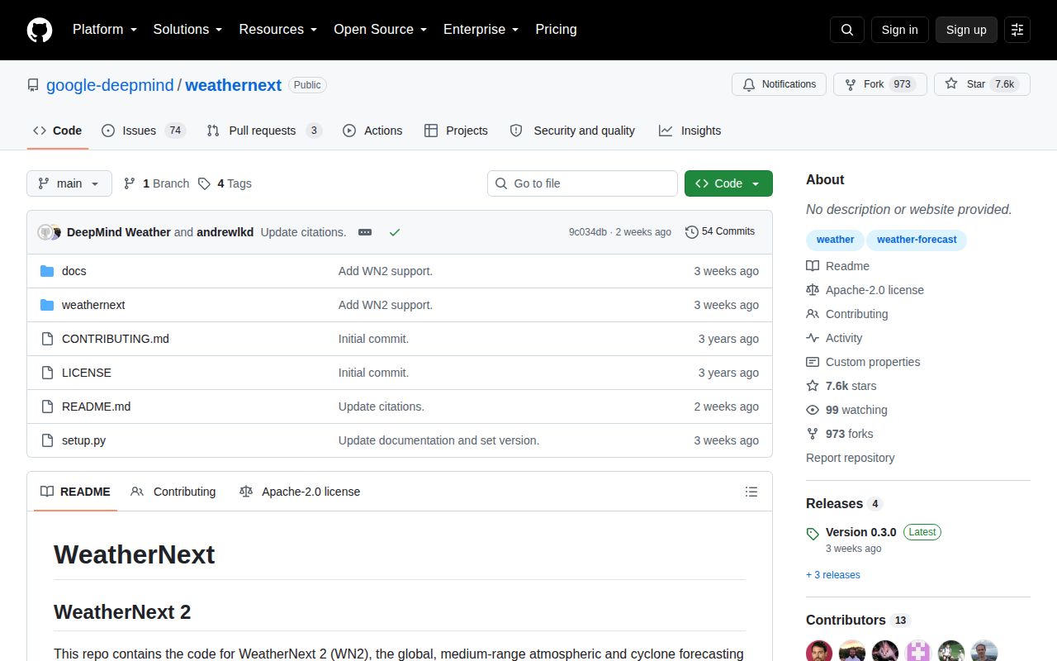Expand the Platform menu

(105, 30)
